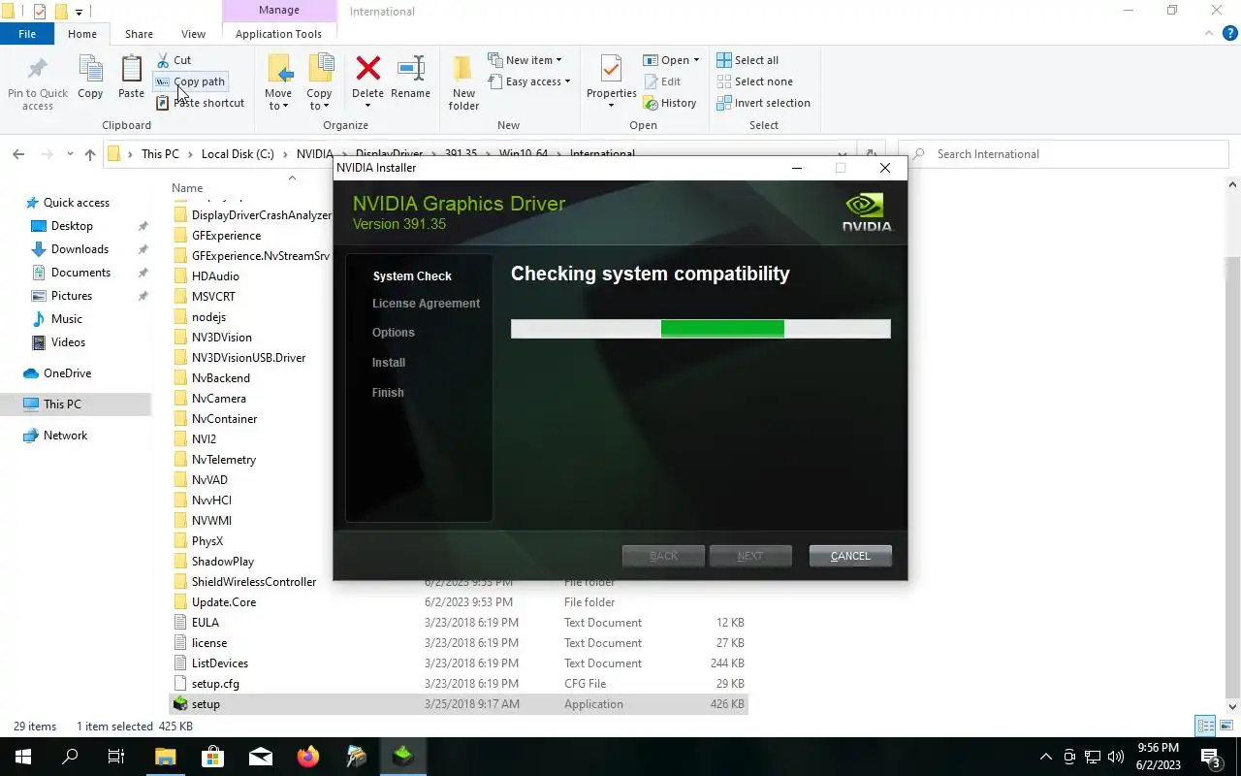Image resolution: width=1241 pixels, height=776 pixels.
Task: Click Paste shortcut in ribbon
Action: tap(201, 103)
